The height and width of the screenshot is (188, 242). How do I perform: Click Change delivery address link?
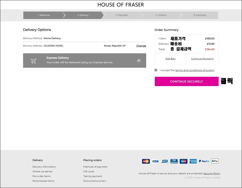[x=141, y=46]
